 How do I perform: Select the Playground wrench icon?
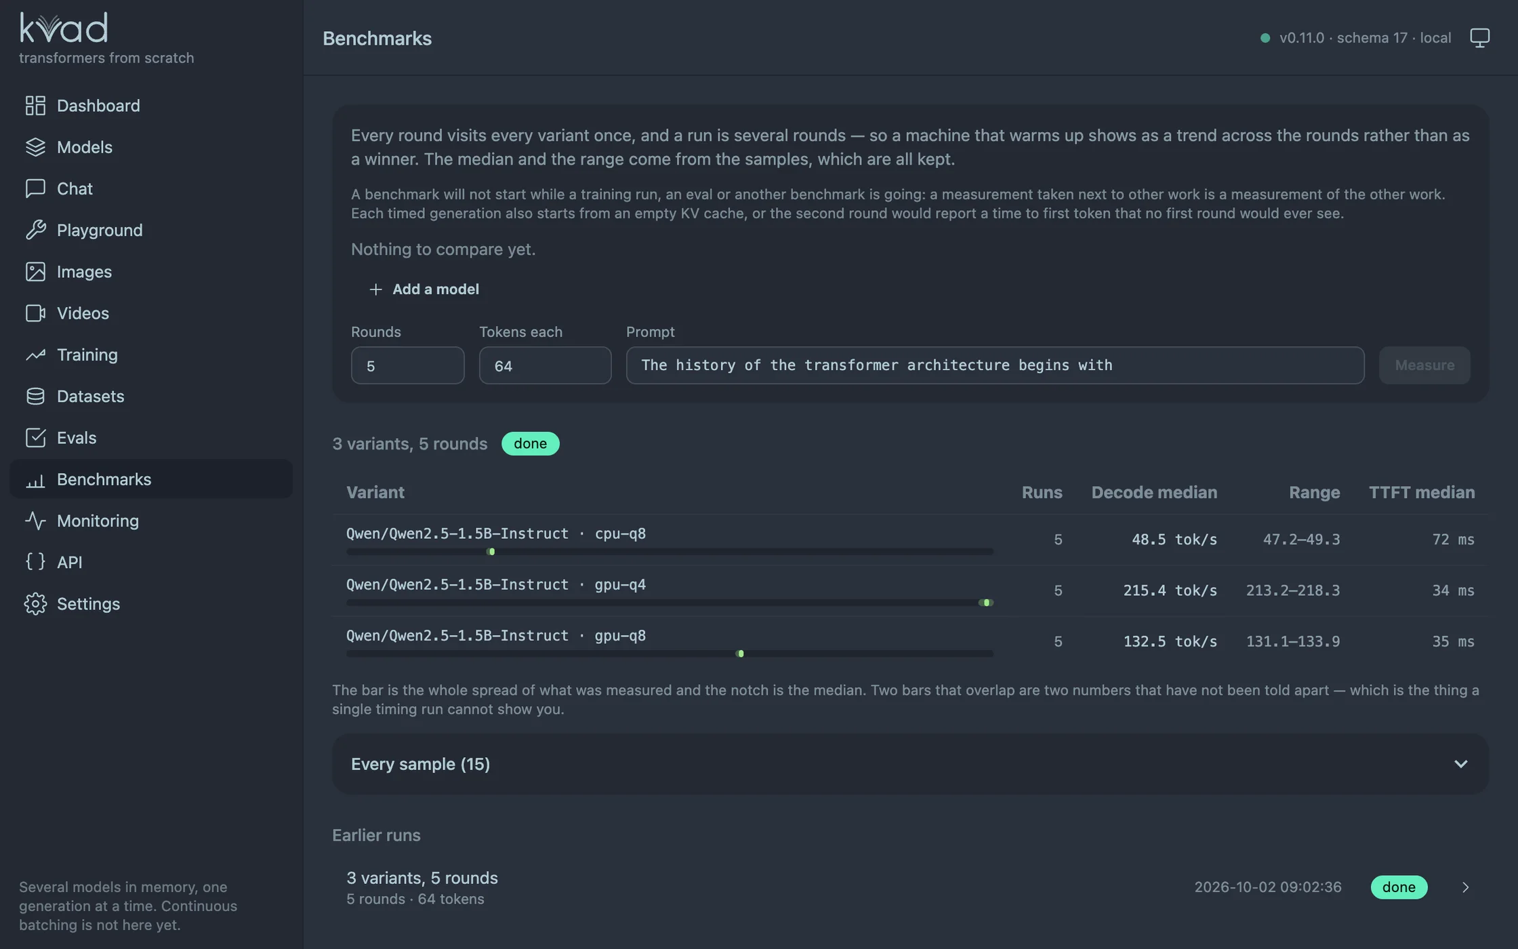[35, 230]
